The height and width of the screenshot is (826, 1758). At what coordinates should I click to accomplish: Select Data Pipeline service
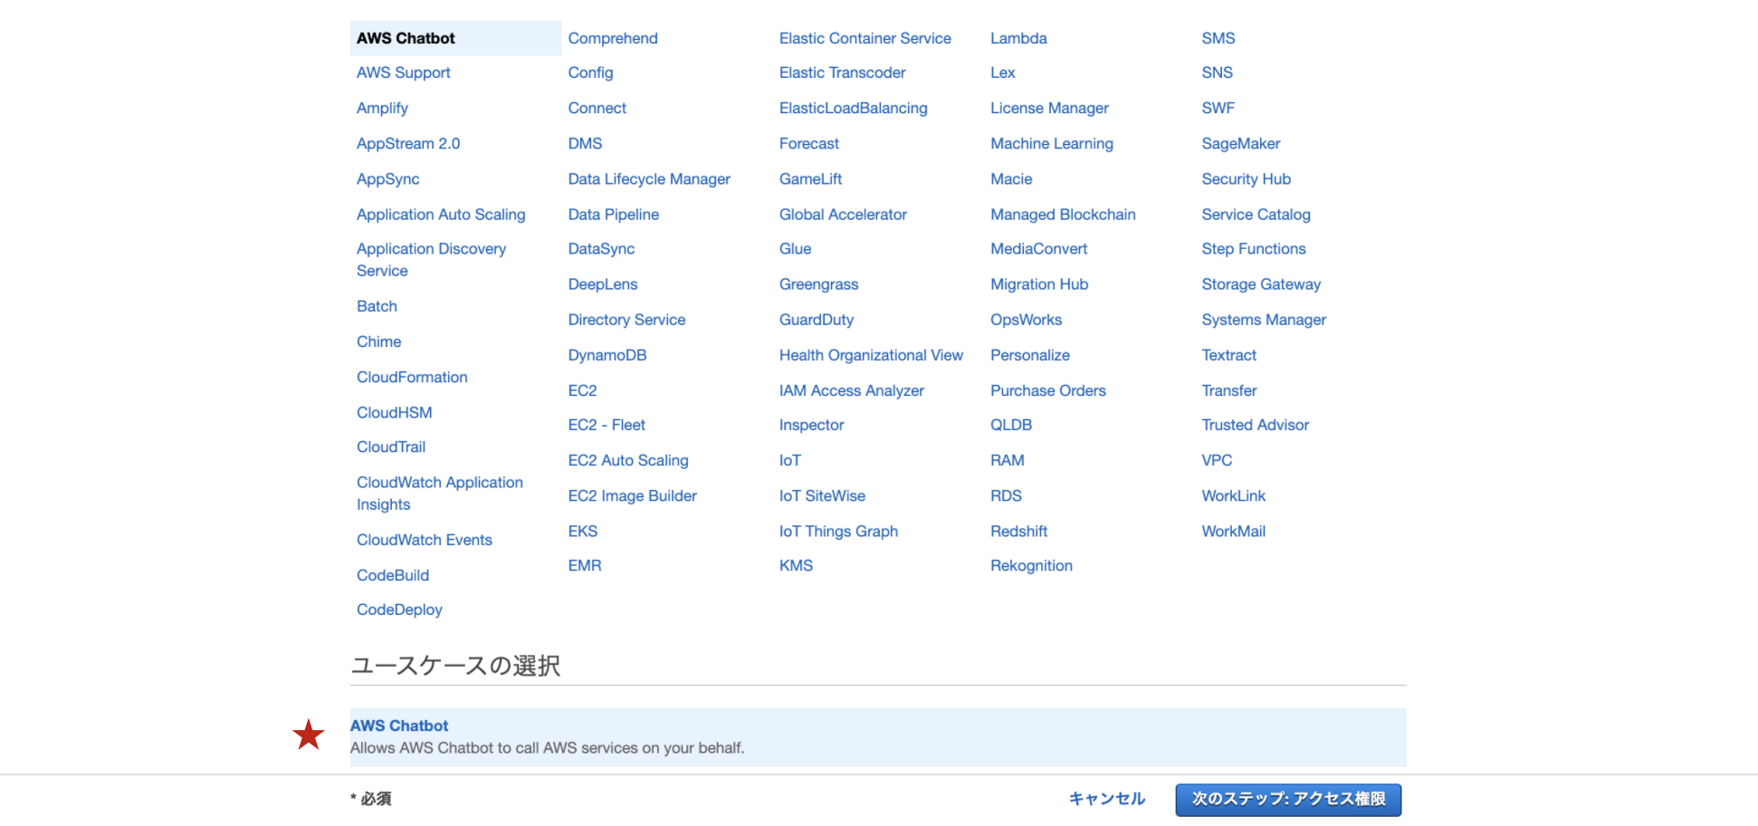pos(614,215)
